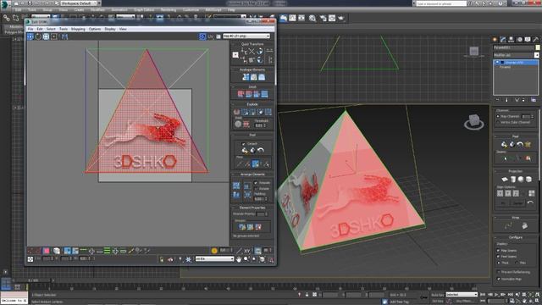The height and width of the screenshot is (305, 542).
Task: Toggle the Map Seams checkbox
Action: click(x=499, y=251)
